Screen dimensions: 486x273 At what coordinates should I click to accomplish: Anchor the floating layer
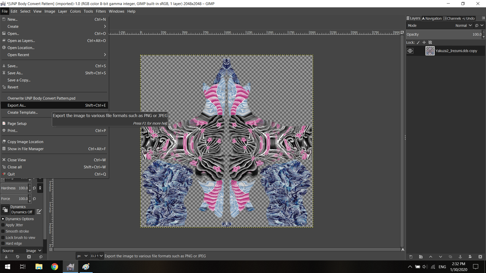point(460,257)
